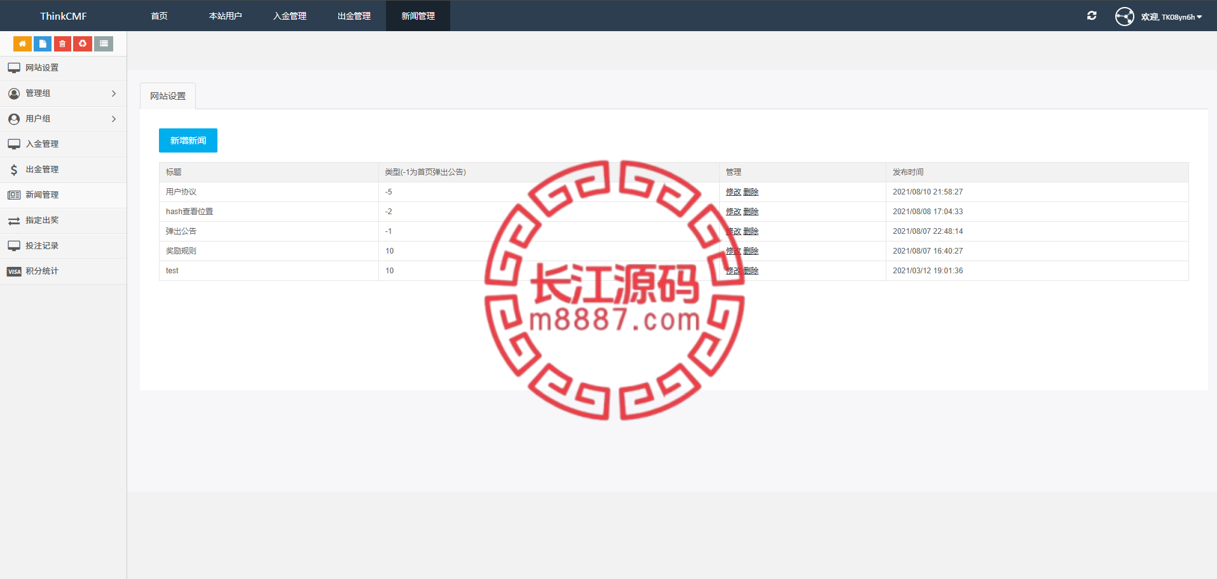Click 删除 for the 弹出公告 row
Viewport: 1217px width, 579px height.
pyautogui.click(x=751, y=231)
